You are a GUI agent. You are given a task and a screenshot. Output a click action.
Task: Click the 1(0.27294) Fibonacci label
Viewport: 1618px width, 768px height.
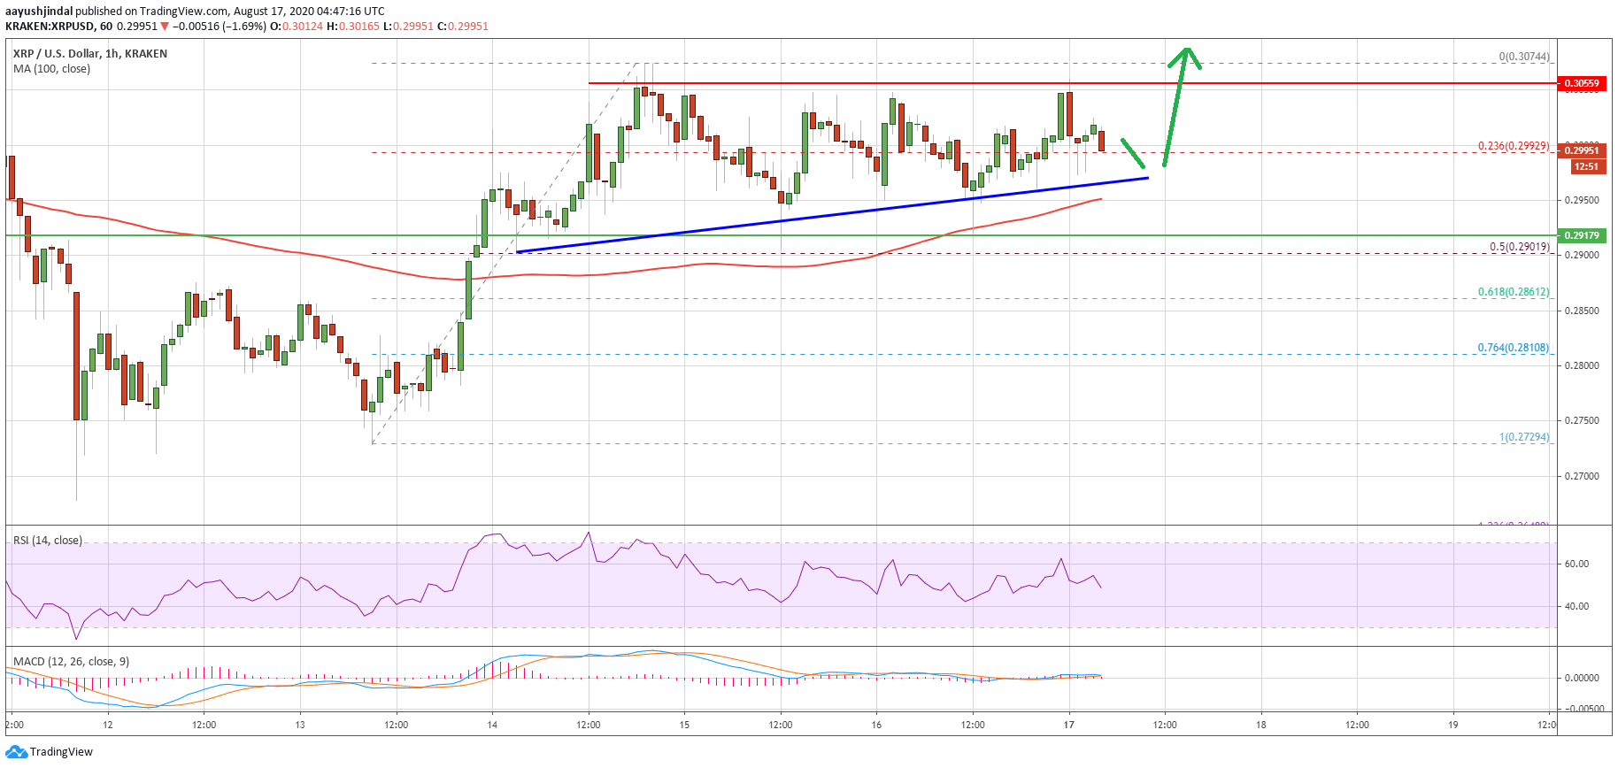pos(1525,437)
